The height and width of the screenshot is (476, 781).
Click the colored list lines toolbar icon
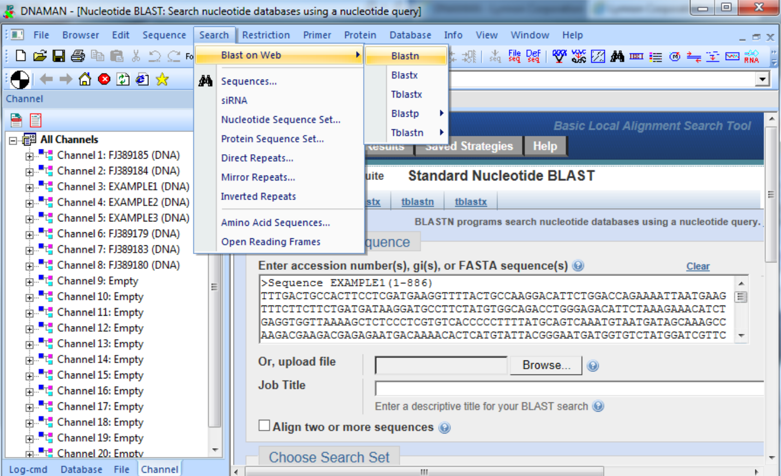pyautogui.click(x=656, y=56)
